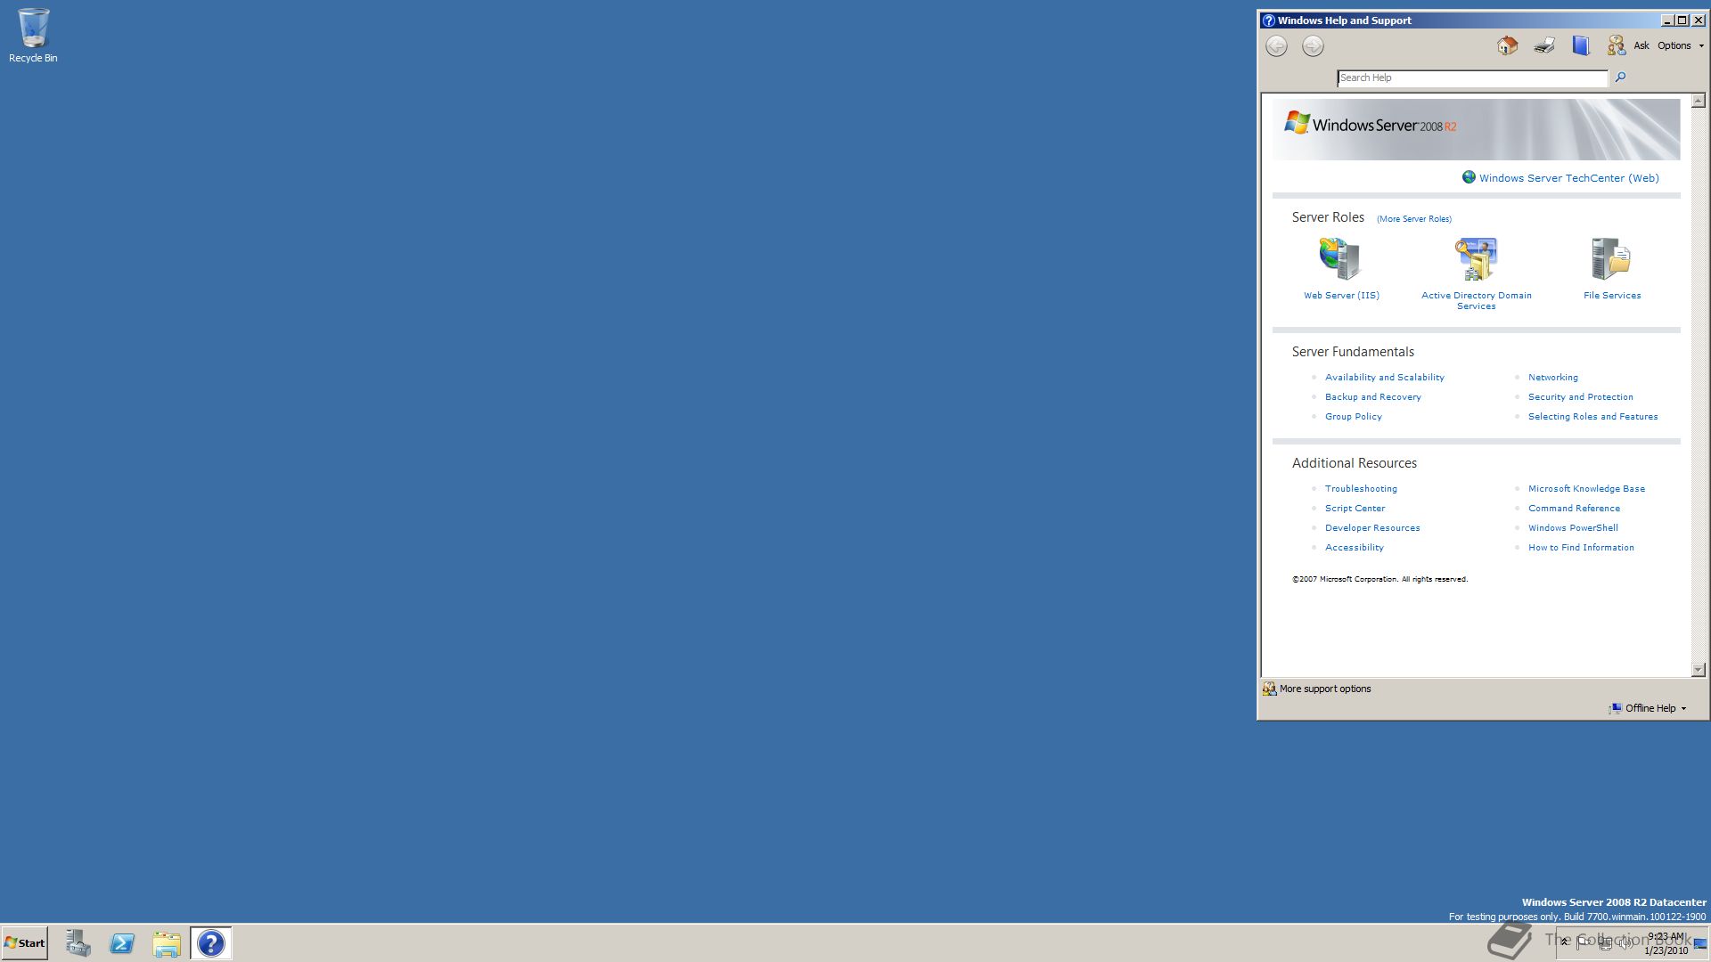This screenshot has height=962, width=1711.
Task: Open Server Manager from the taskbar
Action: pyautogui.click(x=78, y=943)
